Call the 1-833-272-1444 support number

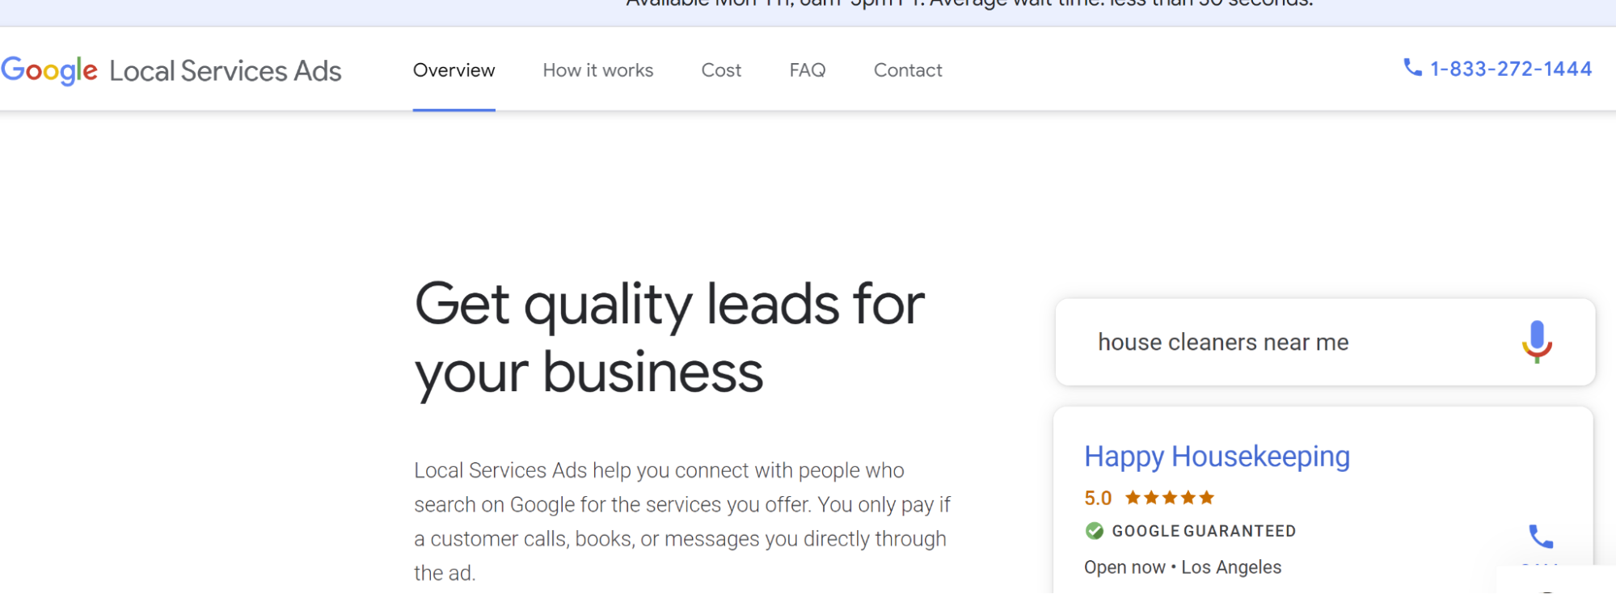pyautogui.click(x=1510, y=69)
